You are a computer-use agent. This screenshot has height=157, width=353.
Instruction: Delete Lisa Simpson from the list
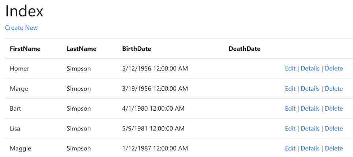click(334, 129)
